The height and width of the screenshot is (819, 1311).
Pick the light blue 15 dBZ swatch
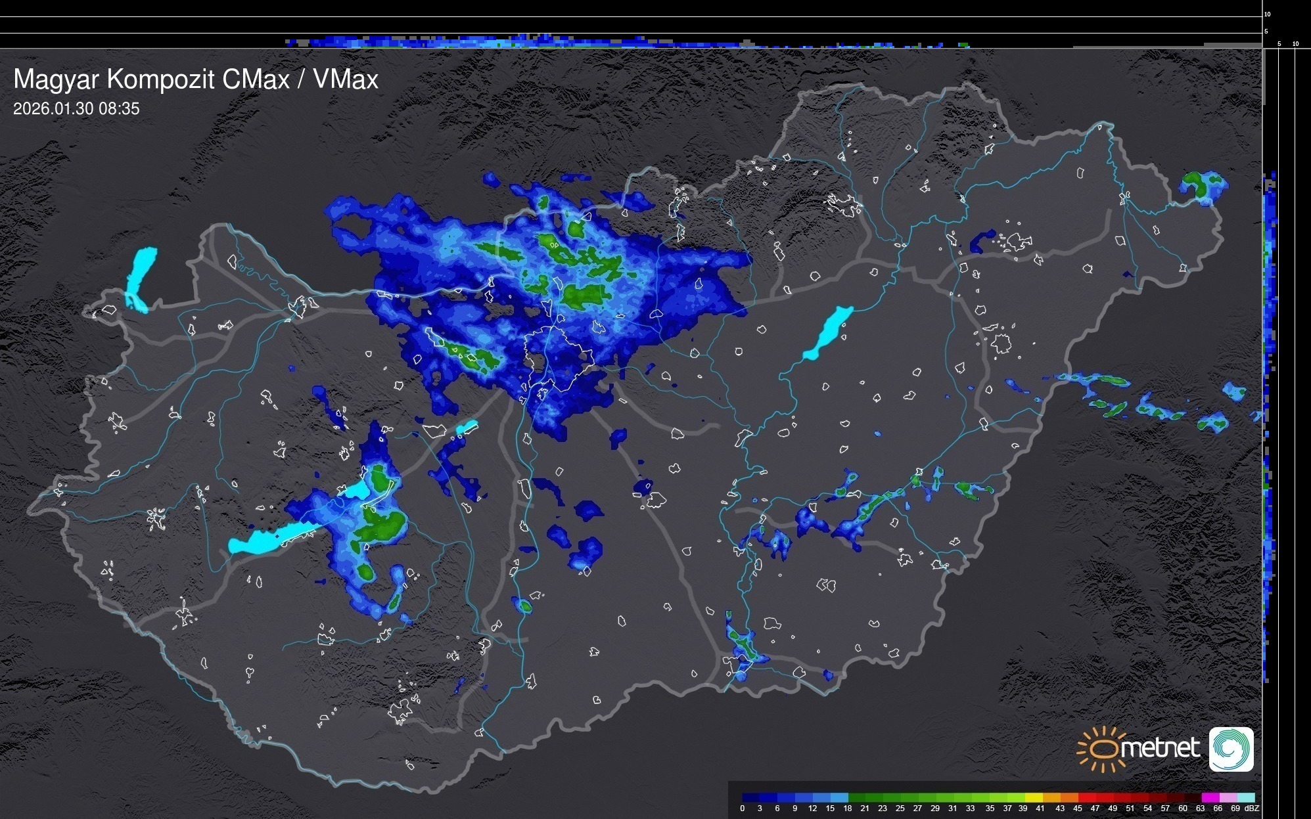point(839,797)
